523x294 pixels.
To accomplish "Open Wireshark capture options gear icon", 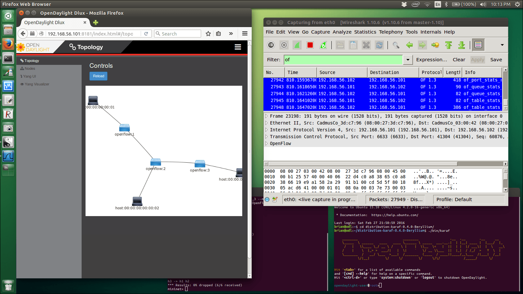I will click(x=284, y=45).
